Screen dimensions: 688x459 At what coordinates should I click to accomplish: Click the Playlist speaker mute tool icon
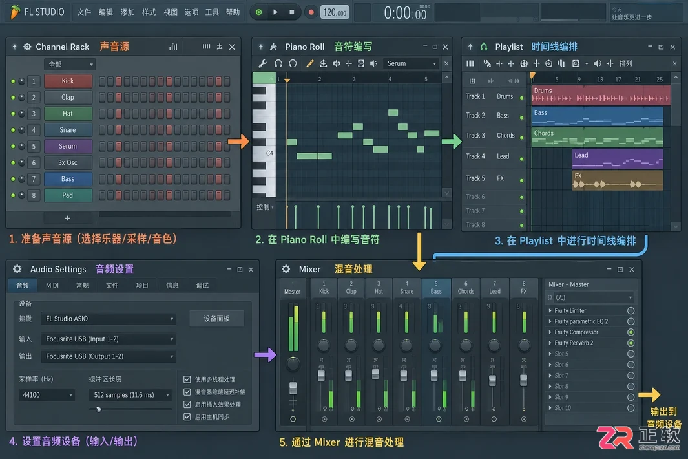(597, 64)
